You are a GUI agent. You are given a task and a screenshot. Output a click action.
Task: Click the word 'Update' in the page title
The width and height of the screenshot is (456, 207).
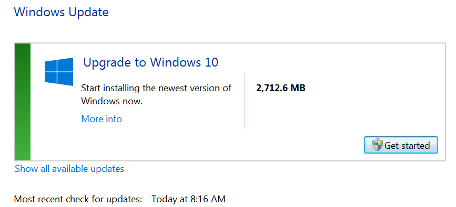coord(88,13)
